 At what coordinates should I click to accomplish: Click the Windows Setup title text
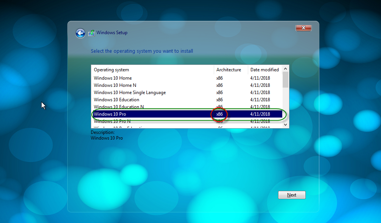[112, 33]
